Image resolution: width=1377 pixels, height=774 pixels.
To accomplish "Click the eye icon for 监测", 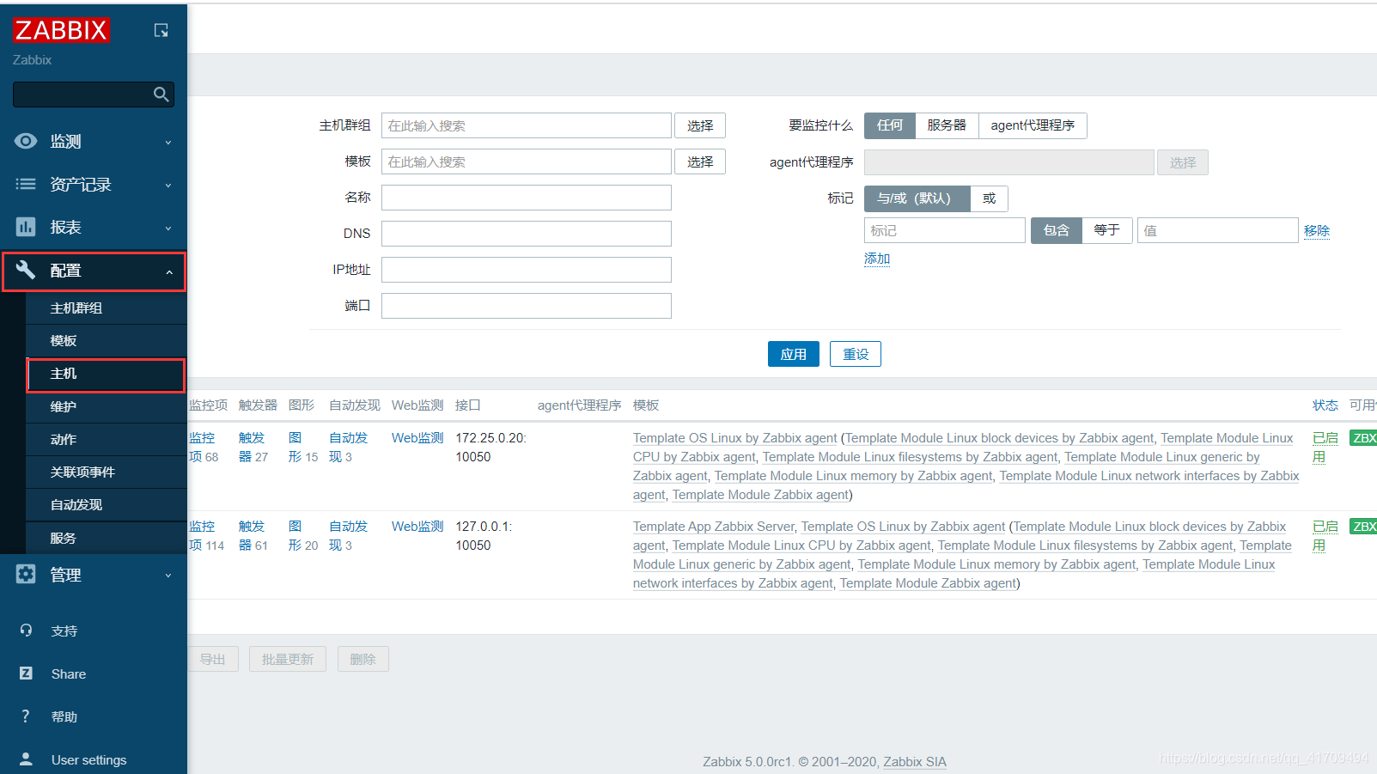I will pyautogui.click(x=26, y=141).
